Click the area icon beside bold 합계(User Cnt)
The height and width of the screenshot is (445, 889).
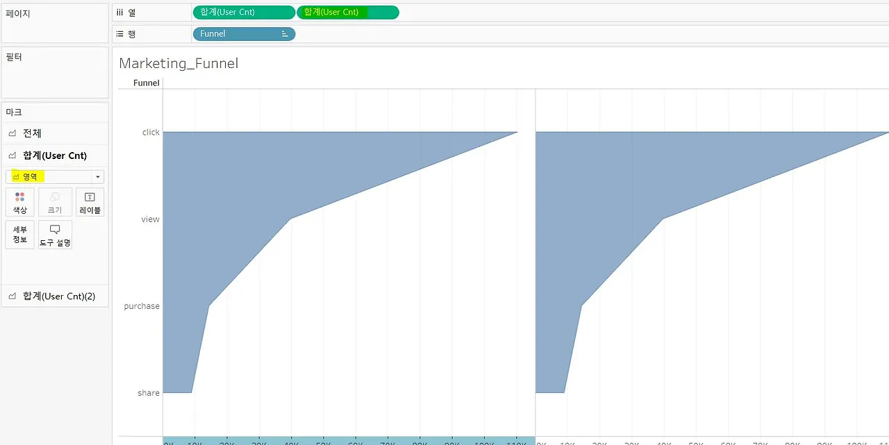pos(13,156)
